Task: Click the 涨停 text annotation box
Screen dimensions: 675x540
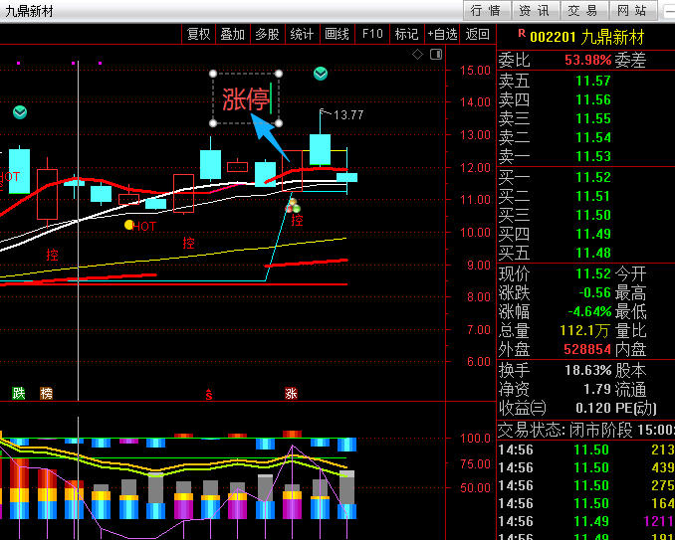Action: (246, 98)
